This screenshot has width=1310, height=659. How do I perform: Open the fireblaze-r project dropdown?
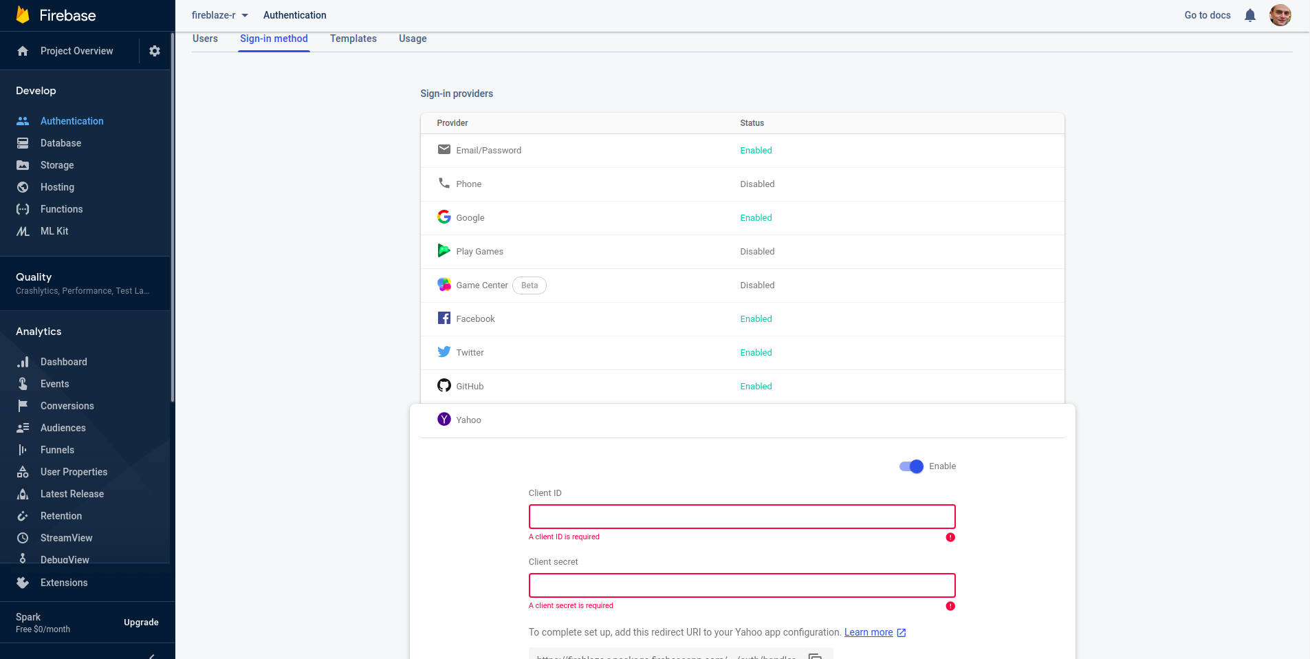(220, 15)
